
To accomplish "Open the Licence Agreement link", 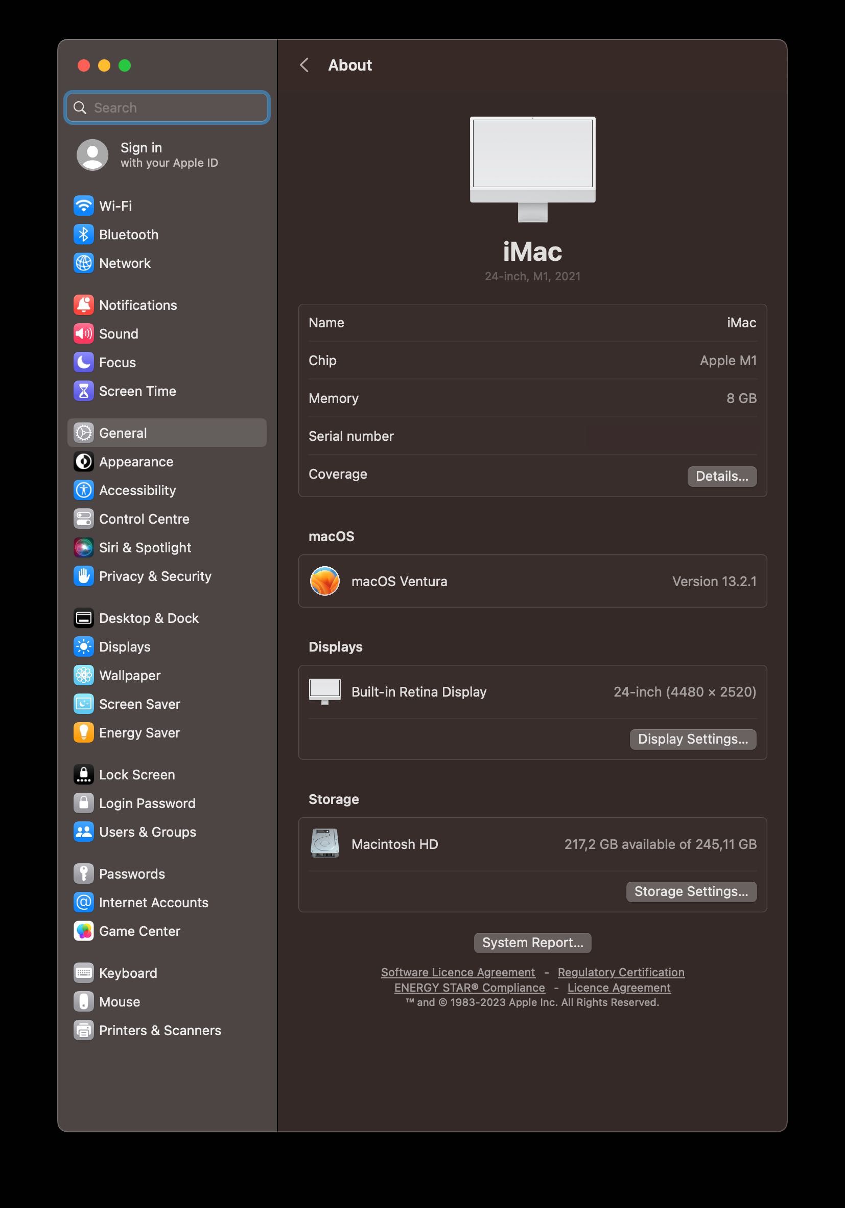I will click(619, 988).
